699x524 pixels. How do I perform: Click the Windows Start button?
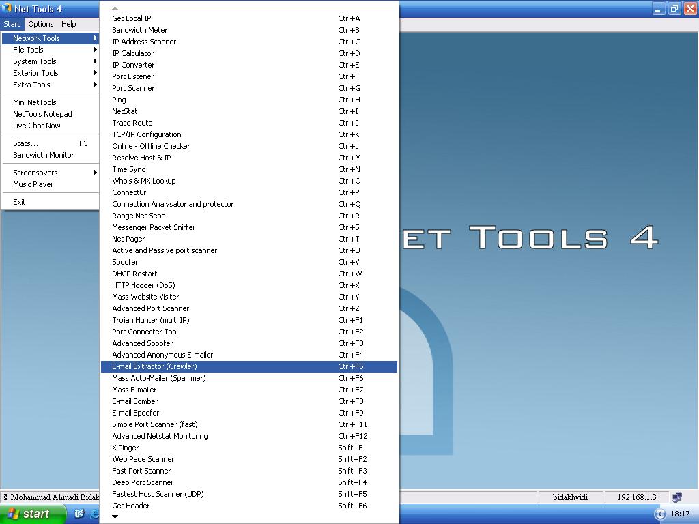[x=33, y=514]
